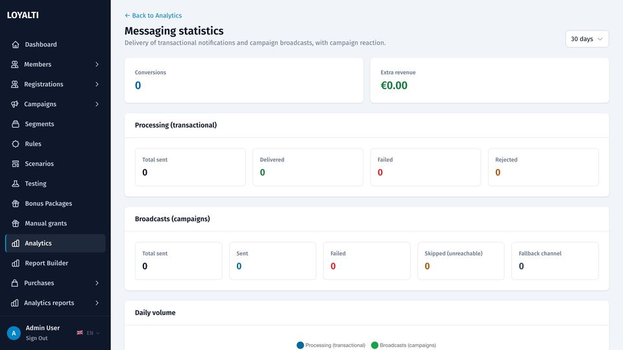Click the Daily volume heading

[155, 312]
